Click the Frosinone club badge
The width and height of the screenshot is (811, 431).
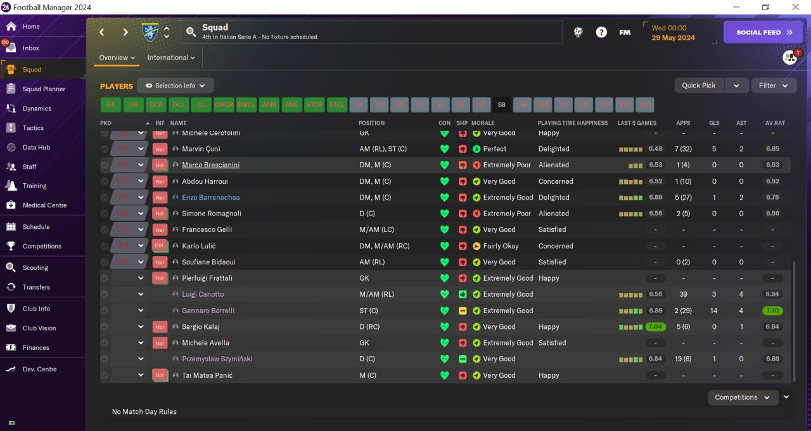150,32
